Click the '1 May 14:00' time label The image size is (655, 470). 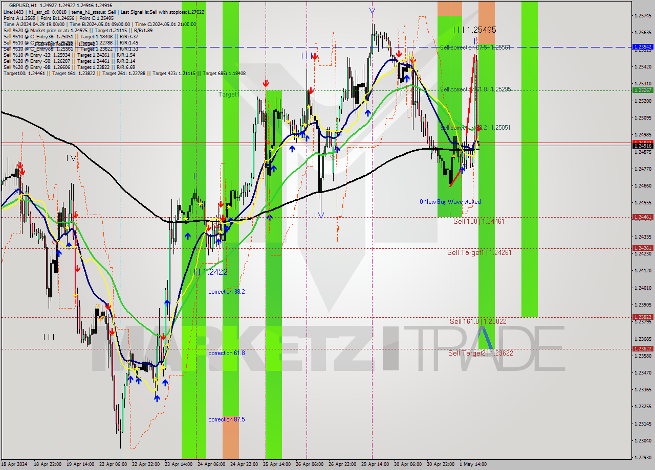pos(473,464)
